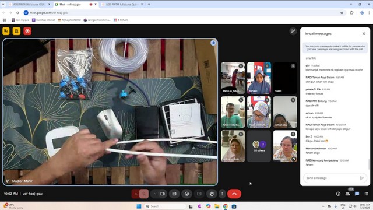Switch to the first AGRI PINTAR tab
This screenshot has width=373, height=210.
click(x=29, y=4)
